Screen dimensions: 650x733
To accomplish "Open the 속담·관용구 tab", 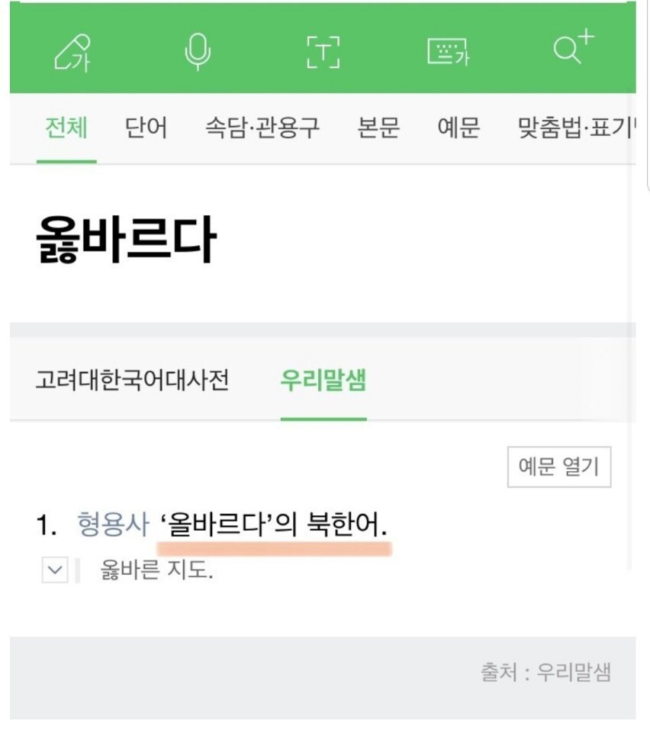I will coord(262,128).
